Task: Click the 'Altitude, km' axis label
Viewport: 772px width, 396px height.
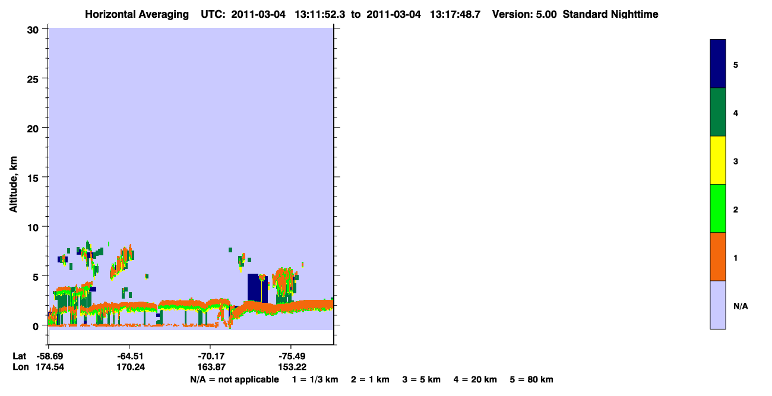Action: point(12,185)
